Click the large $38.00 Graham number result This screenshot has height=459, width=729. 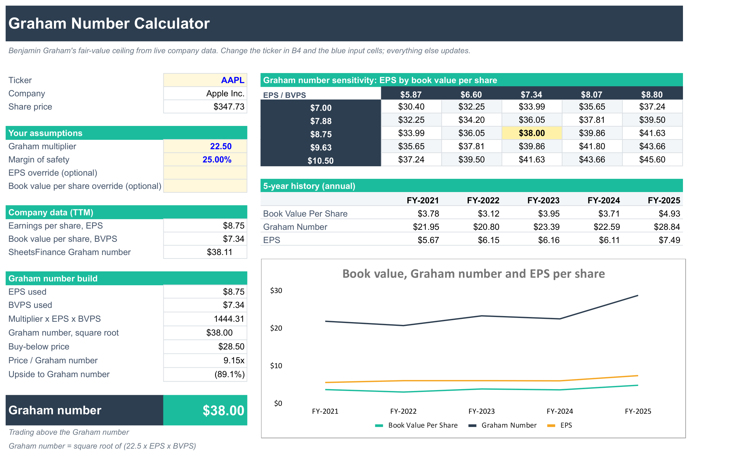click(205, 410)
